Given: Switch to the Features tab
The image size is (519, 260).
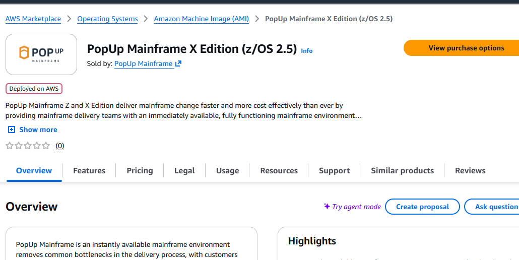Looking at the screenshot, I should tap(89, 171).
